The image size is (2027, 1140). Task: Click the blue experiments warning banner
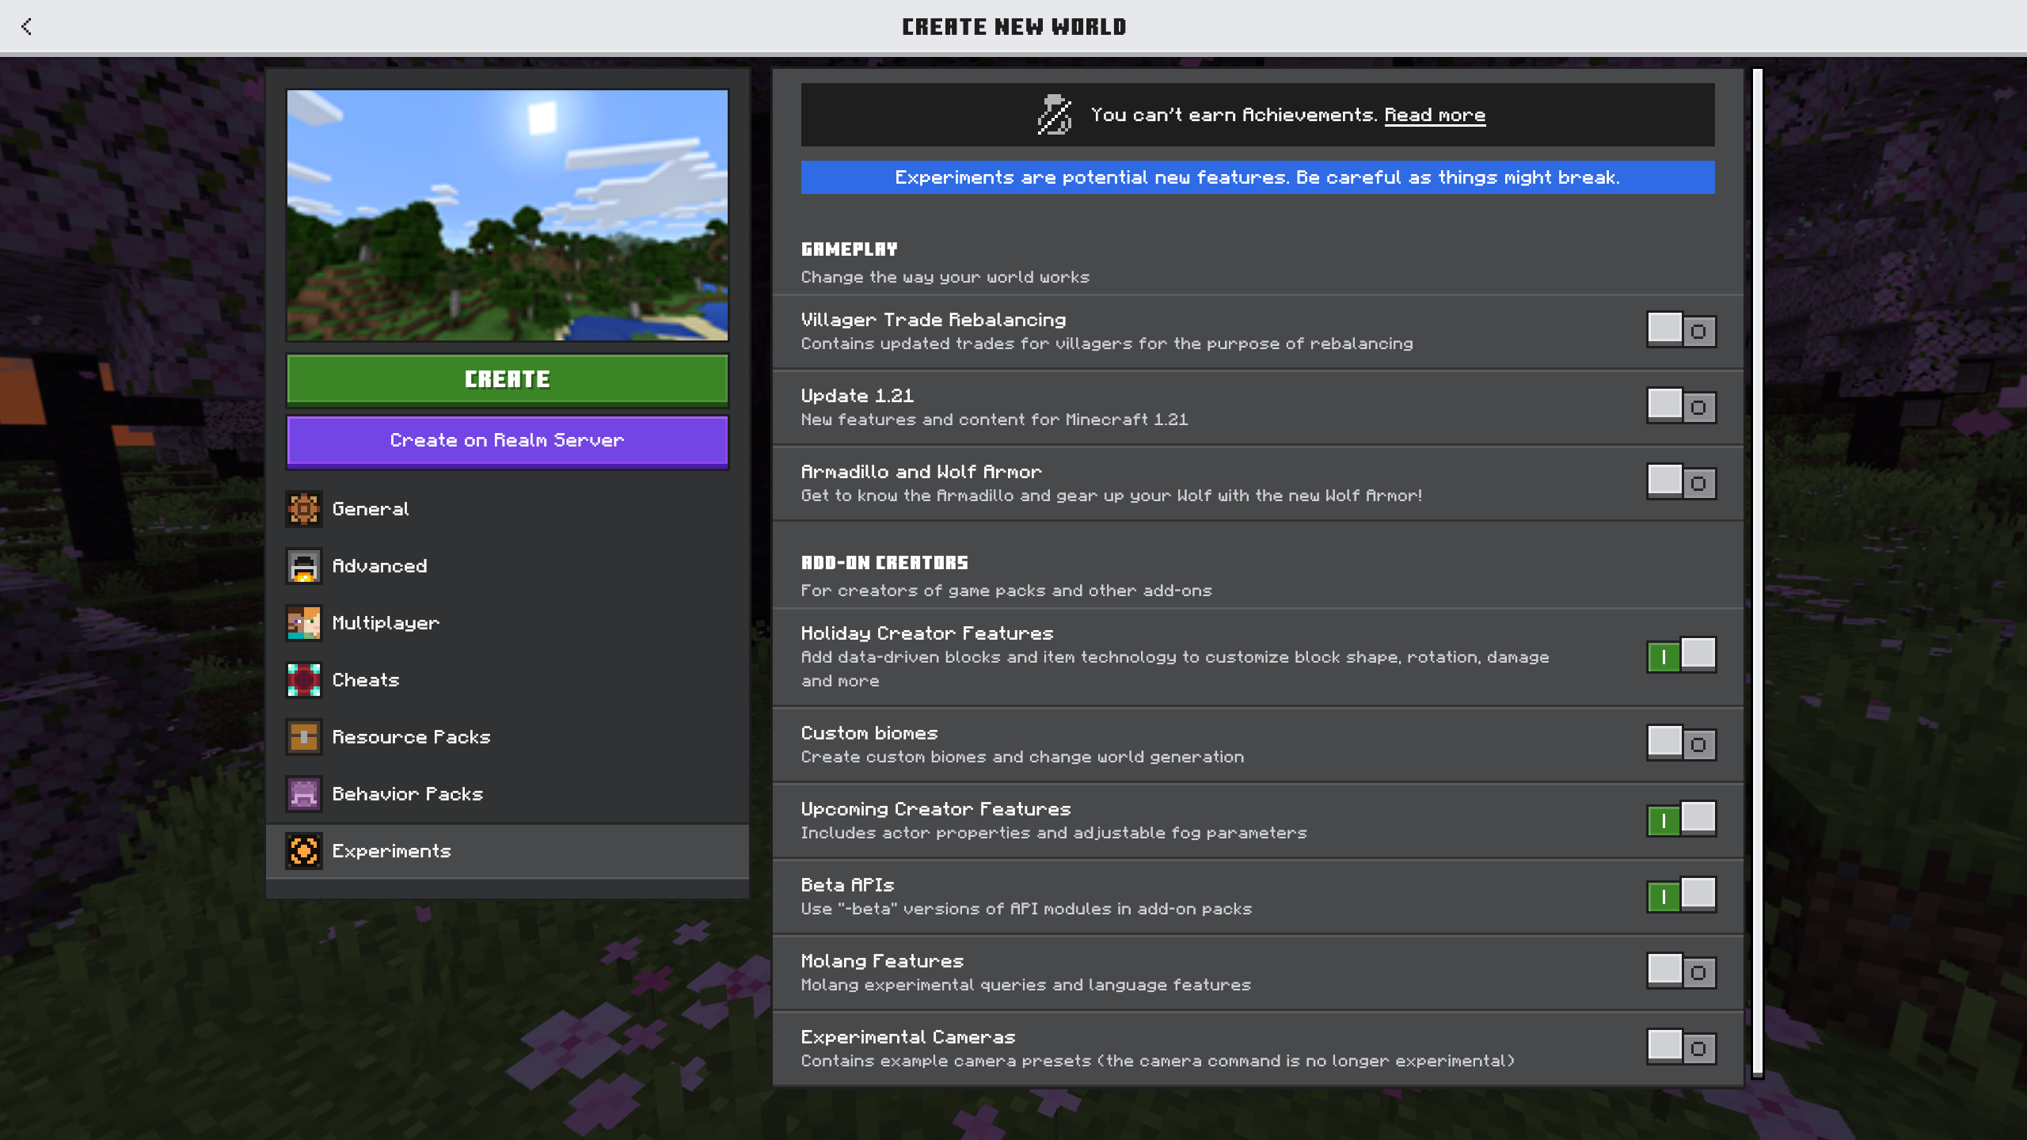1257,177
